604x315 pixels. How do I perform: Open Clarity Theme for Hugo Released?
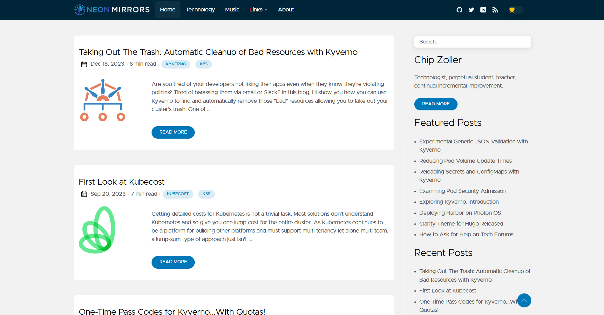(461, 224)
